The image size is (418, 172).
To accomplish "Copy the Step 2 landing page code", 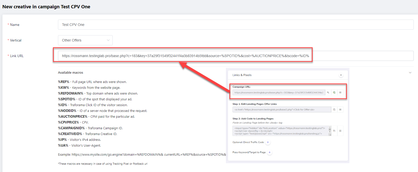I will click(334, 131).
